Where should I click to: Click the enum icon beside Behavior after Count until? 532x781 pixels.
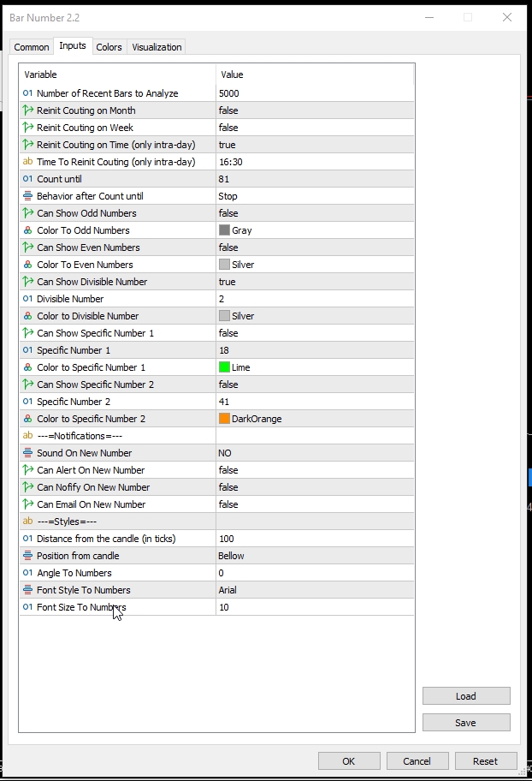27,196
